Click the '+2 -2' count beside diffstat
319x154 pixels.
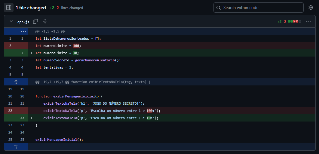point(282,21)
